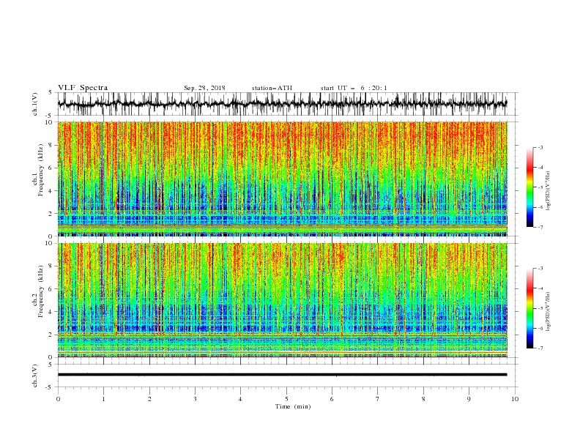Click the "6" kHz tick on ch.1 frequency axis
This screenshot has width=580, height=448.
point(51,168)
